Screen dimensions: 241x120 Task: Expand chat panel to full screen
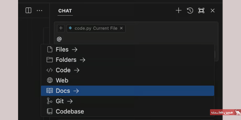click(x=201, y=10)
